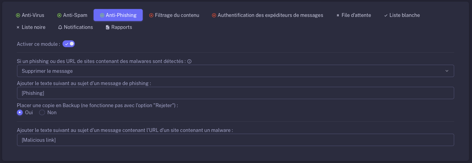The height and width of the screenshot is (163, 472).
Task: Click the checkmark icon beside Liste blanche
Action: pyautogui.click(x=386, y=16)
